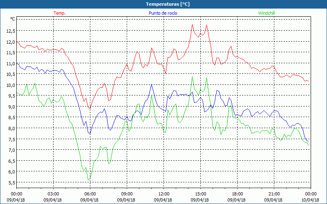Viewport: 327px width, 204px height.
Task: Click the 12:00 time axis label
Action: point(164,194)
